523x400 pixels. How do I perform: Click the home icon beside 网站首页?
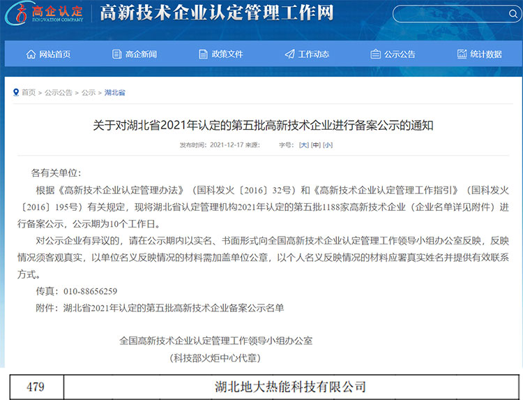click(31, 54)
